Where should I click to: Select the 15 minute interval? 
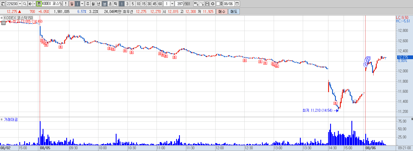(144, 4)
